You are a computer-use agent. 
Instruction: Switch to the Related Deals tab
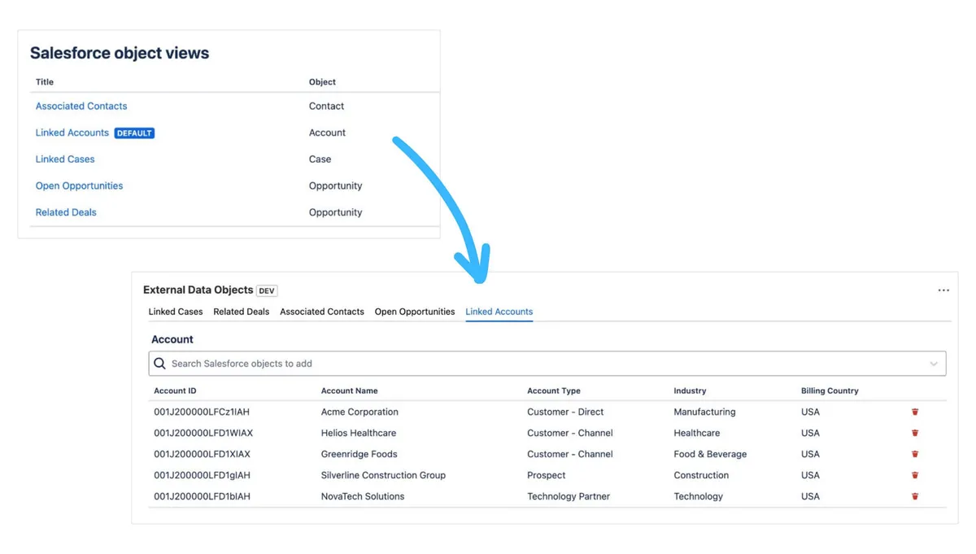click(x=241, y=312)
